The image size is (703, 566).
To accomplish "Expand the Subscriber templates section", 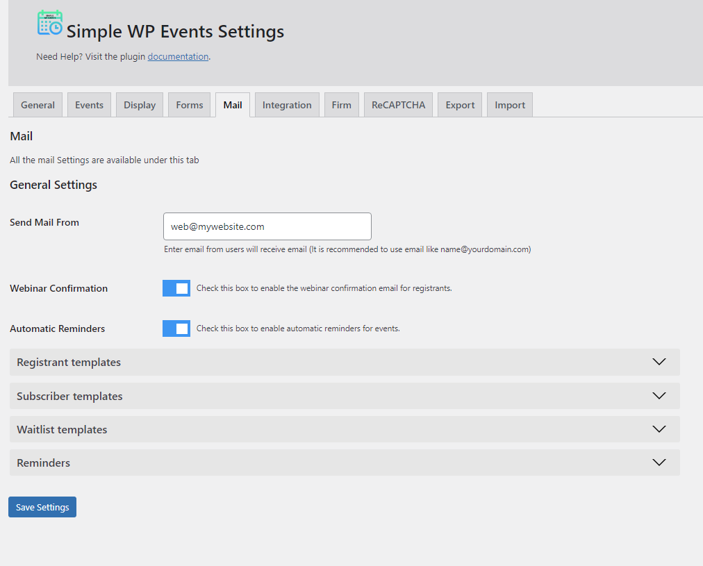I will (x=345, y=396).
